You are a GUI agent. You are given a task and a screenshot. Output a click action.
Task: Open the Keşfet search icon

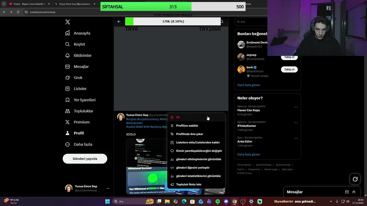tap(67, 44)
